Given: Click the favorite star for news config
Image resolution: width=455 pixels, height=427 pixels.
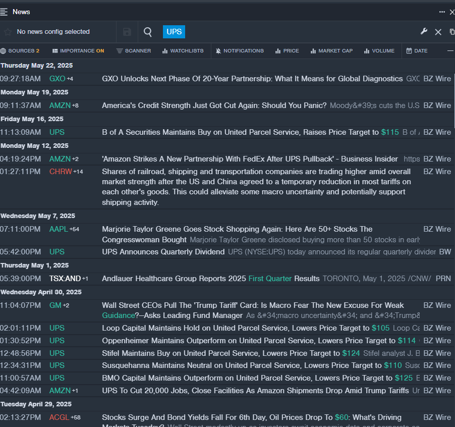Looking at the screenshot, I should pyautogui.click(x=8, y=32).
